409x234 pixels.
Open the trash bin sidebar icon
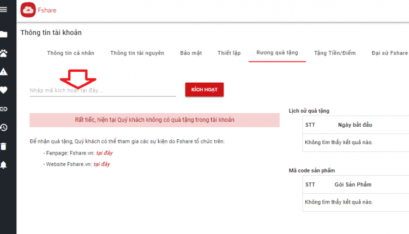pyautogui.click(x=3, y=146)
